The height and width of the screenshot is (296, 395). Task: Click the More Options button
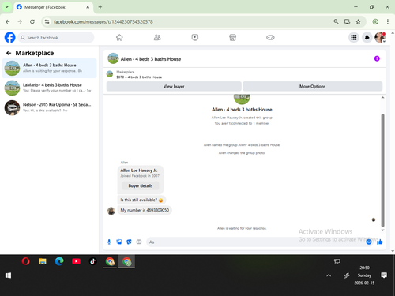pyautogui.click(x=312, y=86)
